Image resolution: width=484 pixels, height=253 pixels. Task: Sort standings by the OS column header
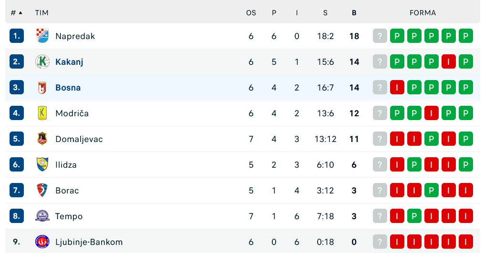(x=251, y=13)
